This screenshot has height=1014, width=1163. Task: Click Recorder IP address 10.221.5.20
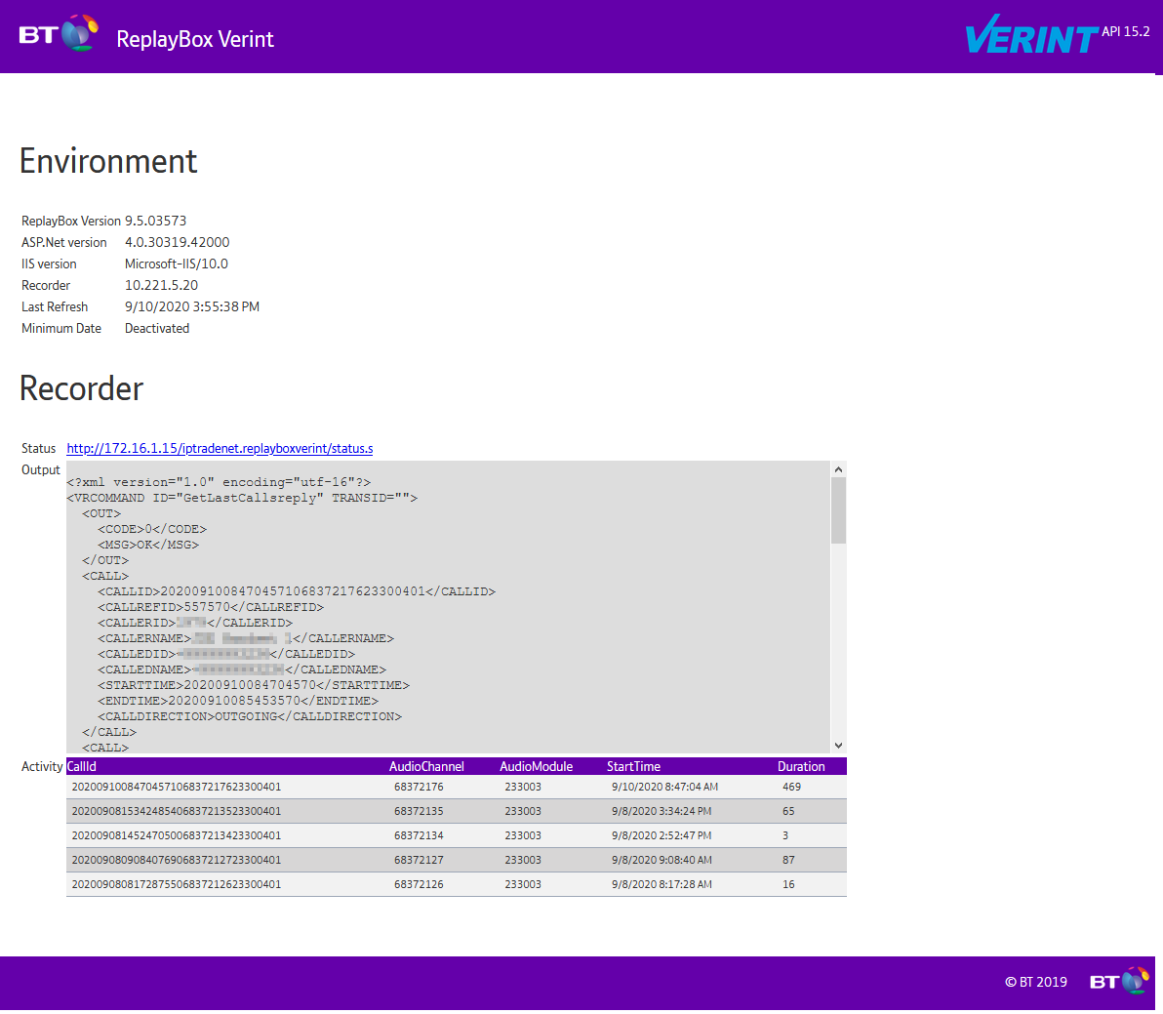[162, 286]
